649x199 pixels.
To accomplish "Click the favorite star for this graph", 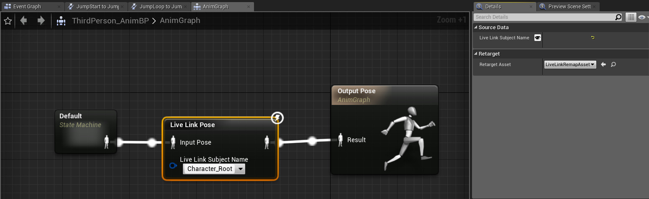I will point(8,20).
